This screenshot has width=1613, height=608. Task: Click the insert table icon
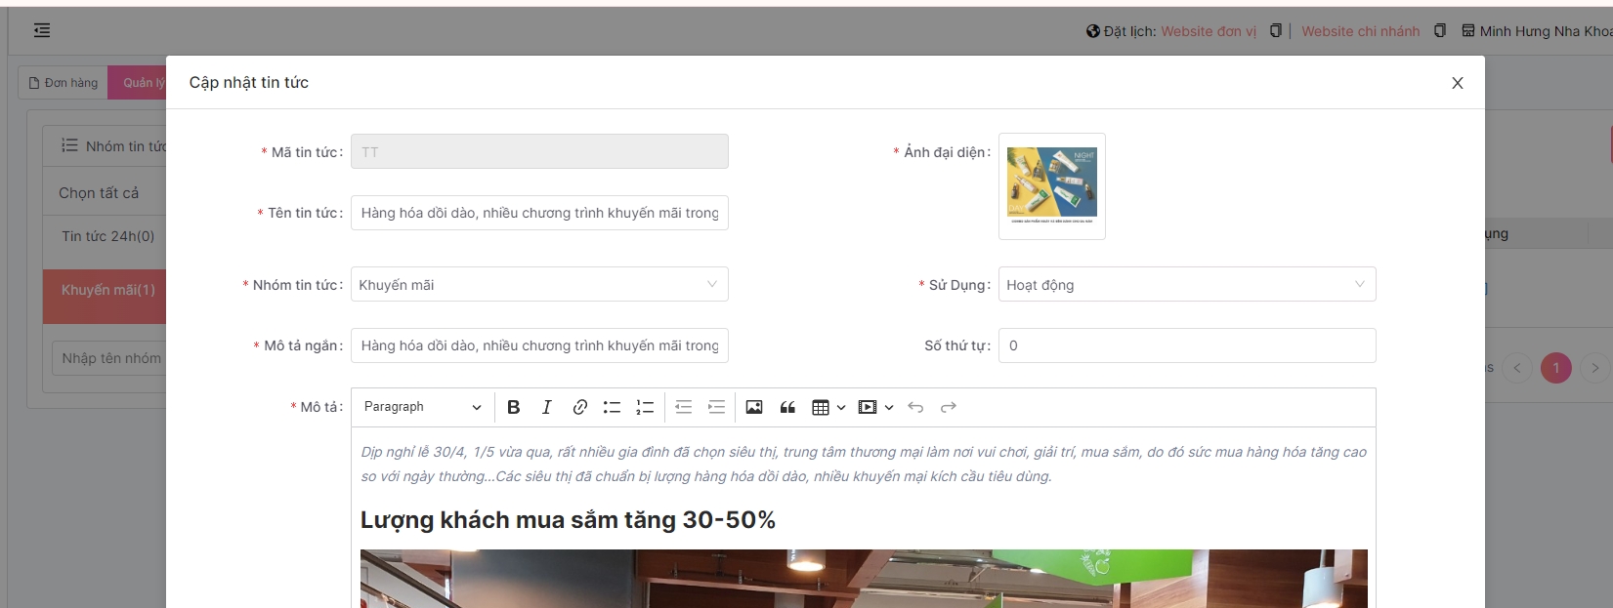tap(821, 407)
